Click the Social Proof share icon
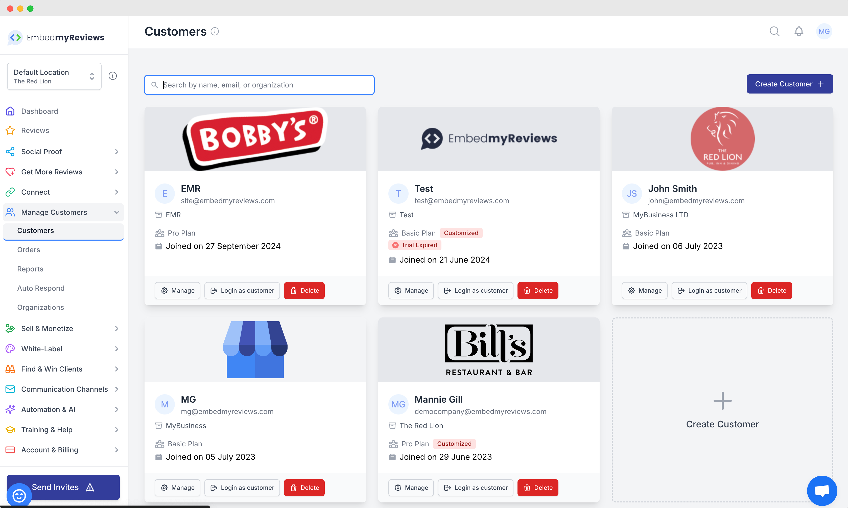The height and width of the screenshot is (508, 848). click(10, 152)
